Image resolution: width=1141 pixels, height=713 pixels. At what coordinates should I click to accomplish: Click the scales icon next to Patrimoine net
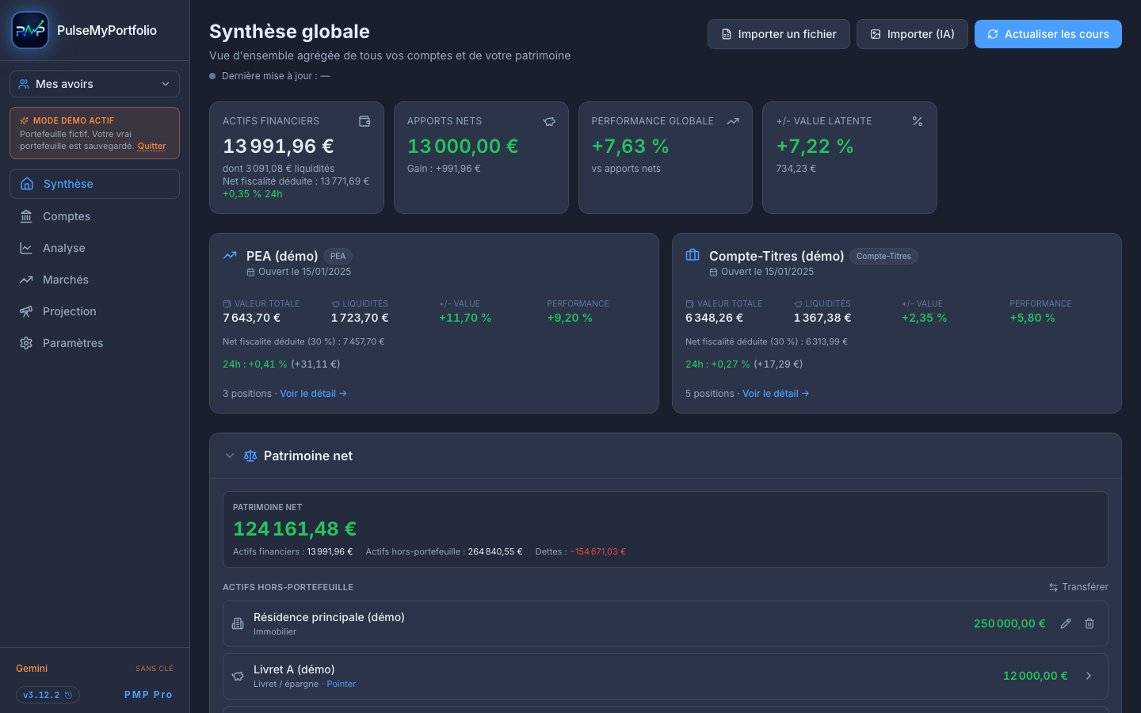pos(250,456)
